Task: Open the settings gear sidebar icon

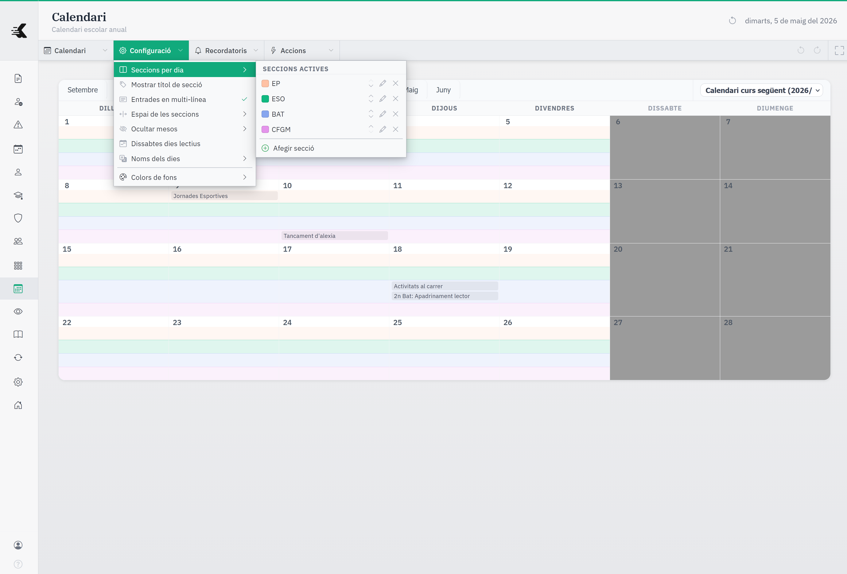Action: click(18, 382)
